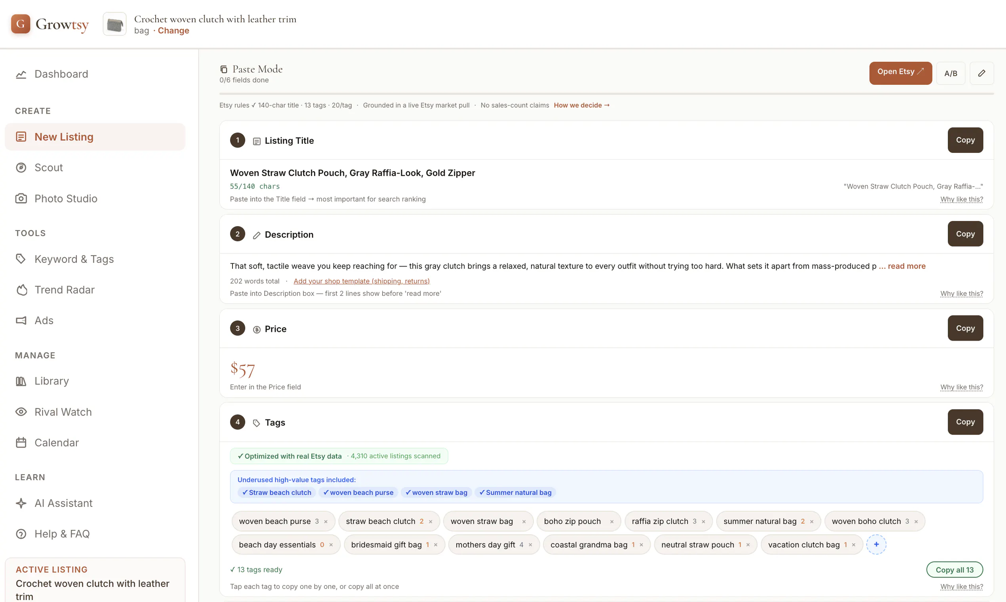Click the Keyword & Tags tag icon
This screenshot has width=1006, height=602.
coord(21,259)
